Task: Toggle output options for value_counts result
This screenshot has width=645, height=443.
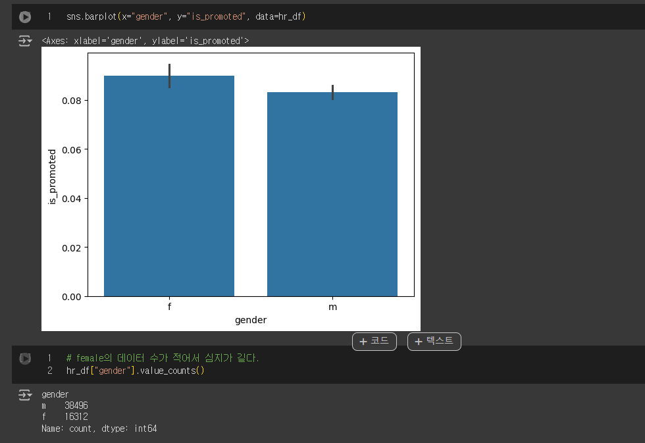Action: coord(25,396)
